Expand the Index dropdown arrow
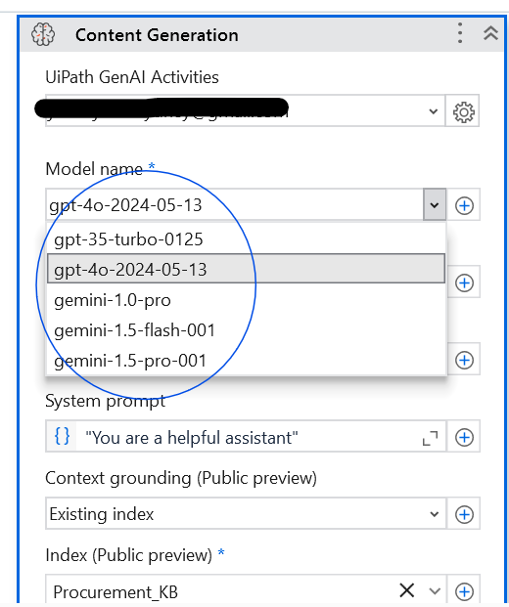The image size is (509, 607). click(x=435, y=591)
